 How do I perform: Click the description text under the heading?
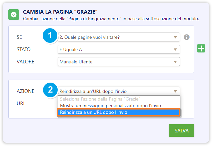tap(111, 19)
